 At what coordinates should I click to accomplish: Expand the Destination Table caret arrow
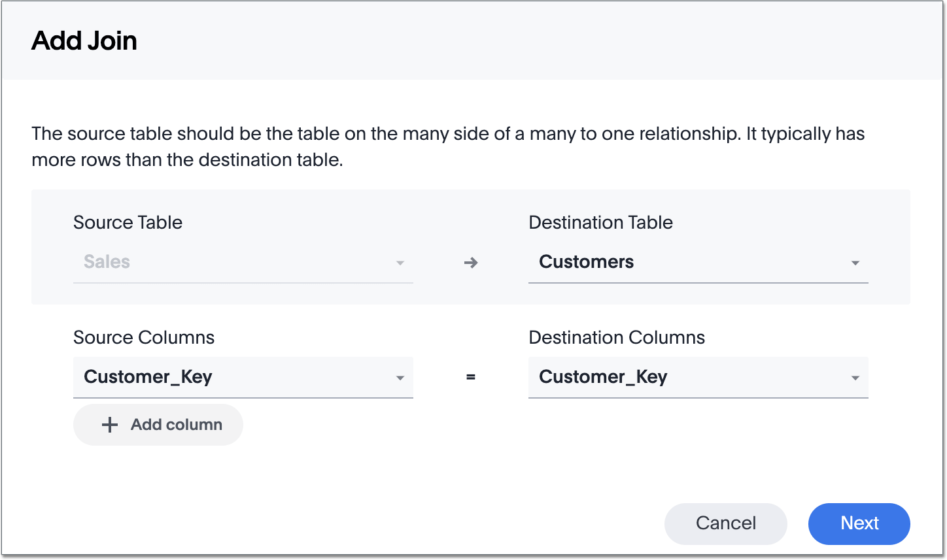[855, 263]
